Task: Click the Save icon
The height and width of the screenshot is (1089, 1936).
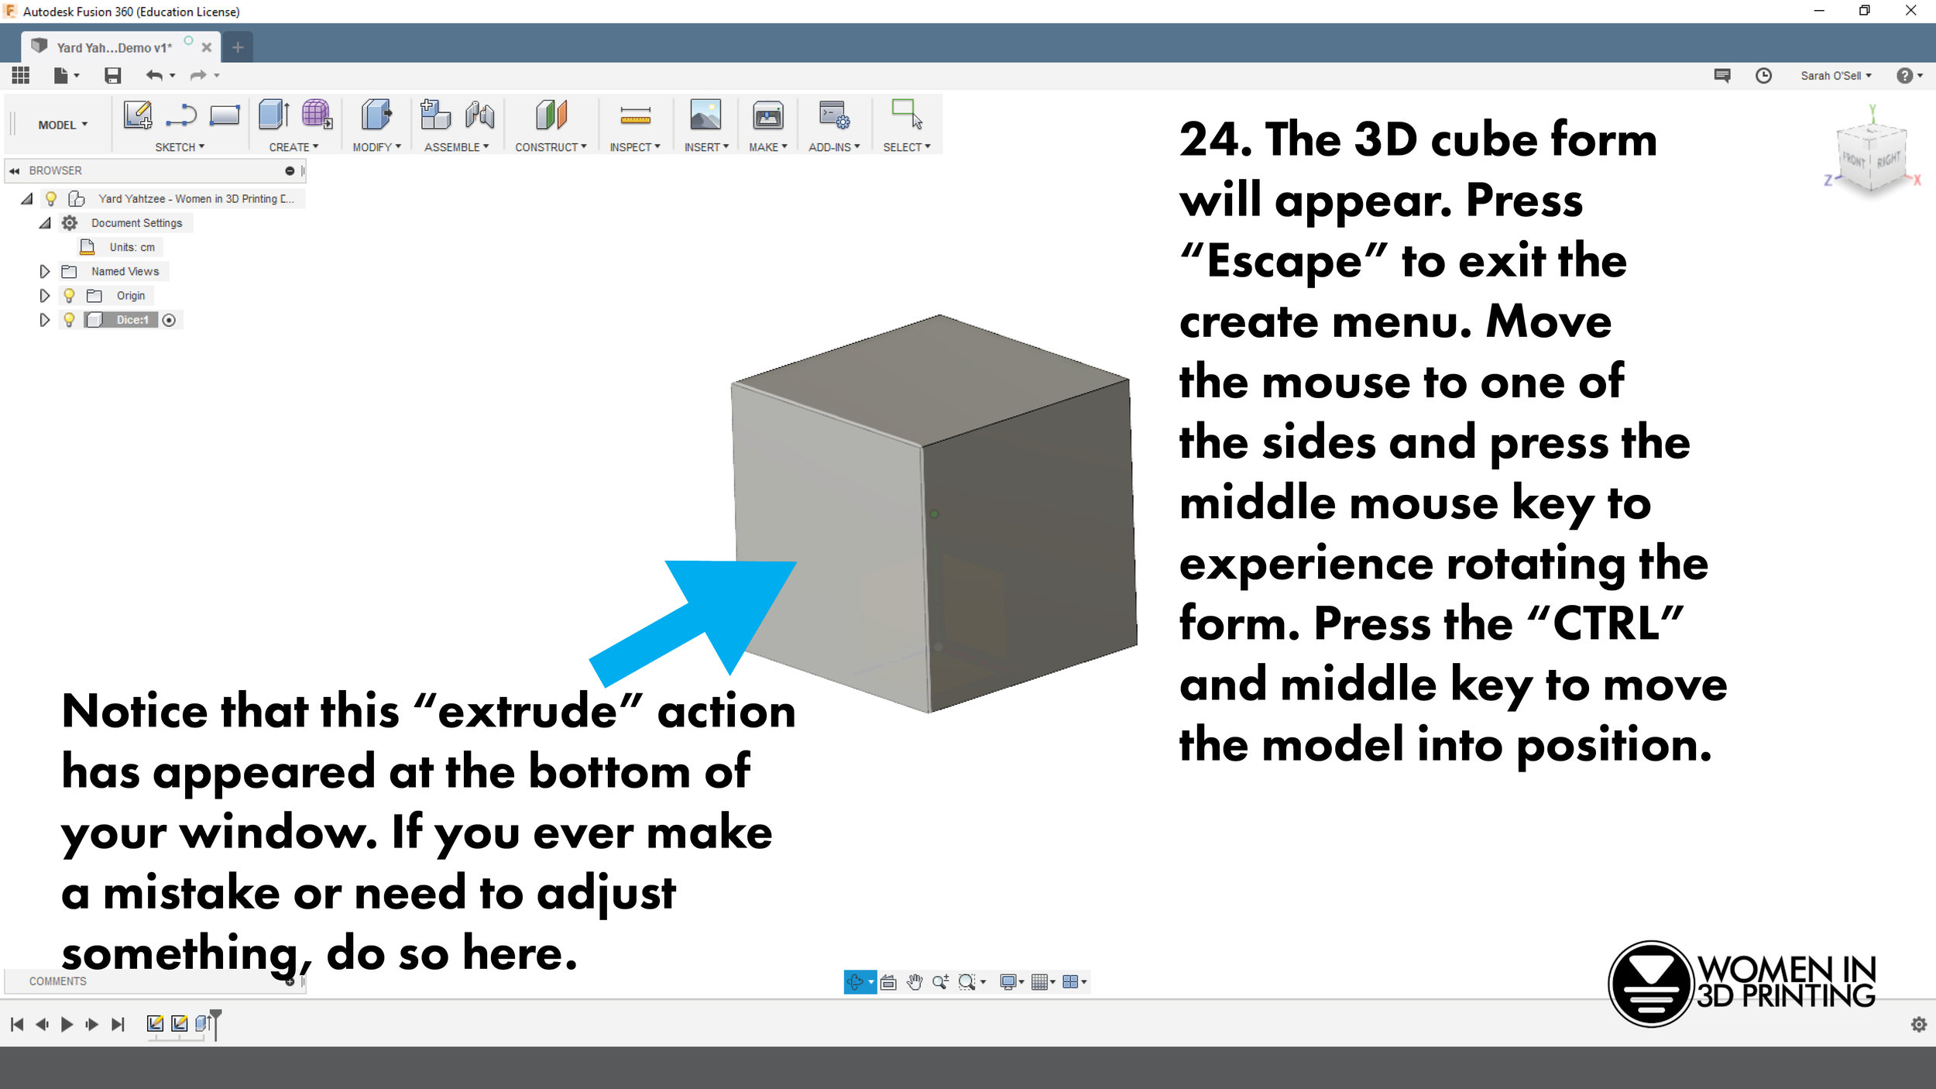Action: click(x=113, y=75)
